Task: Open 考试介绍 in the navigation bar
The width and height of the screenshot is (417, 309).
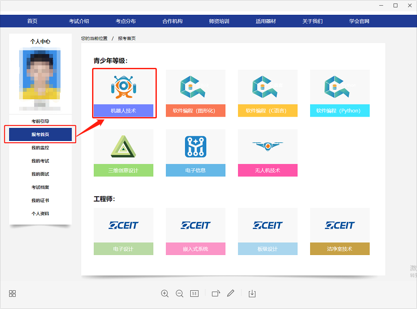Action: (79, 21)
